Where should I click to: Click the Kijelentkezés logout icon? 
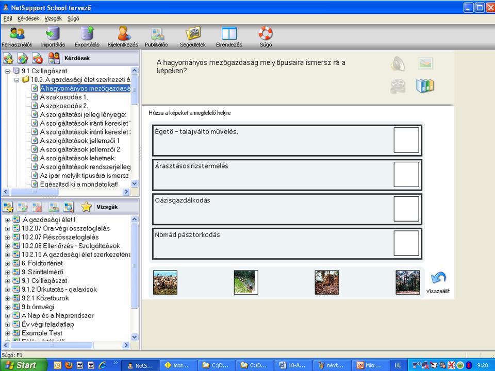point(123,35)
